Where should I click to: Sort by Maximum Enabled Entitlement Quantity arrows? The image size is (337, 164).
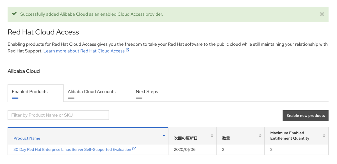[324, 136]
